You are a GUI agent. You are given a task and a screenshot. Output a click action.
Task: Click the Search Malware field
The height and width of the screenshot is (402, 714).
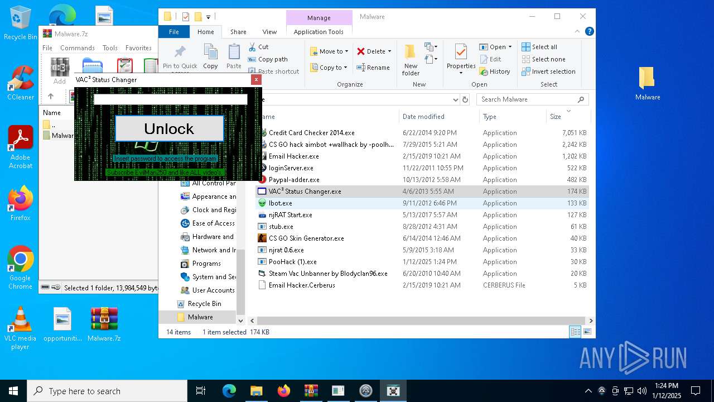click(533, 99)
